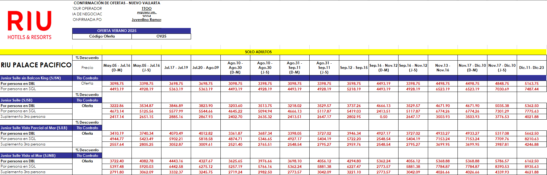Viewport: 547px width, 175px height.
Task: Select the cell with value 3203.60
Action: click(236, 106)
